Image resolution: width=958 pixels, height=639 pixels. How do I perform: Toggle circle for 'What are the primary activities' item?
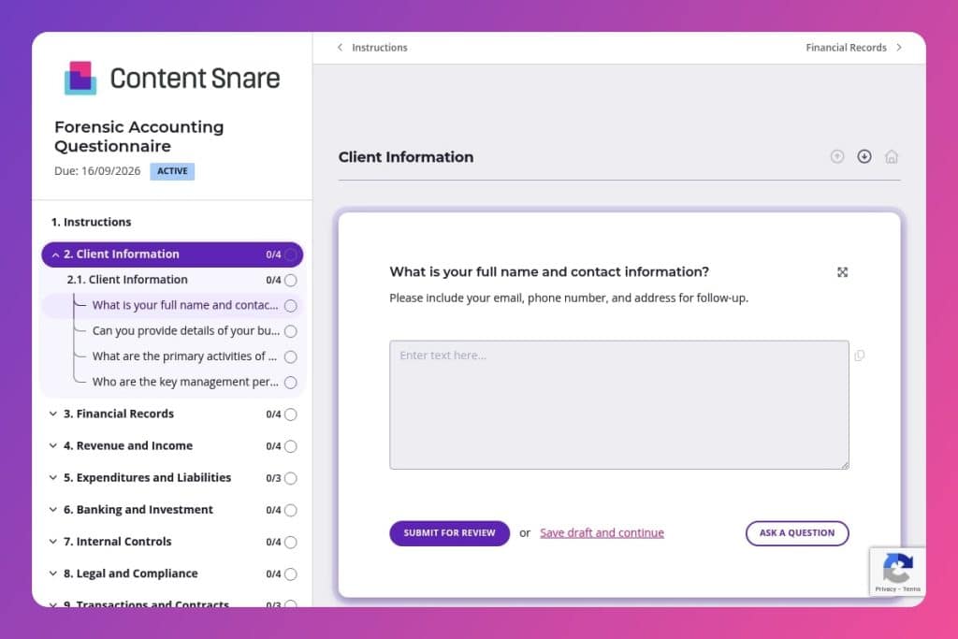291,356
